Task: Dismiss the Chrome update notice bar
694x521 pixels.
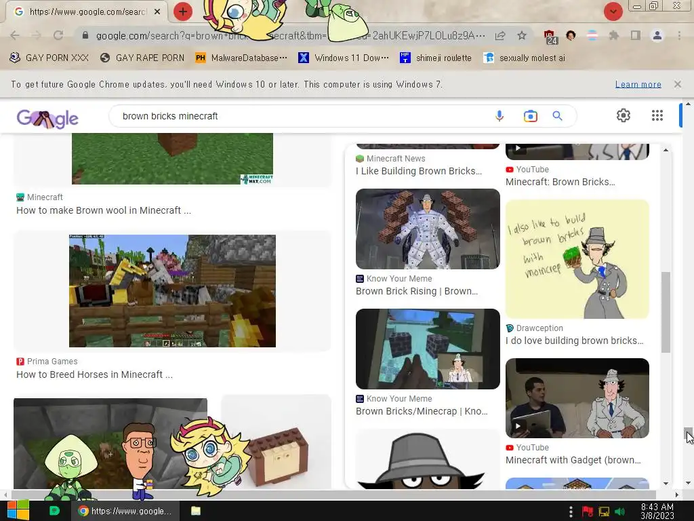Action: coord(678,84)
